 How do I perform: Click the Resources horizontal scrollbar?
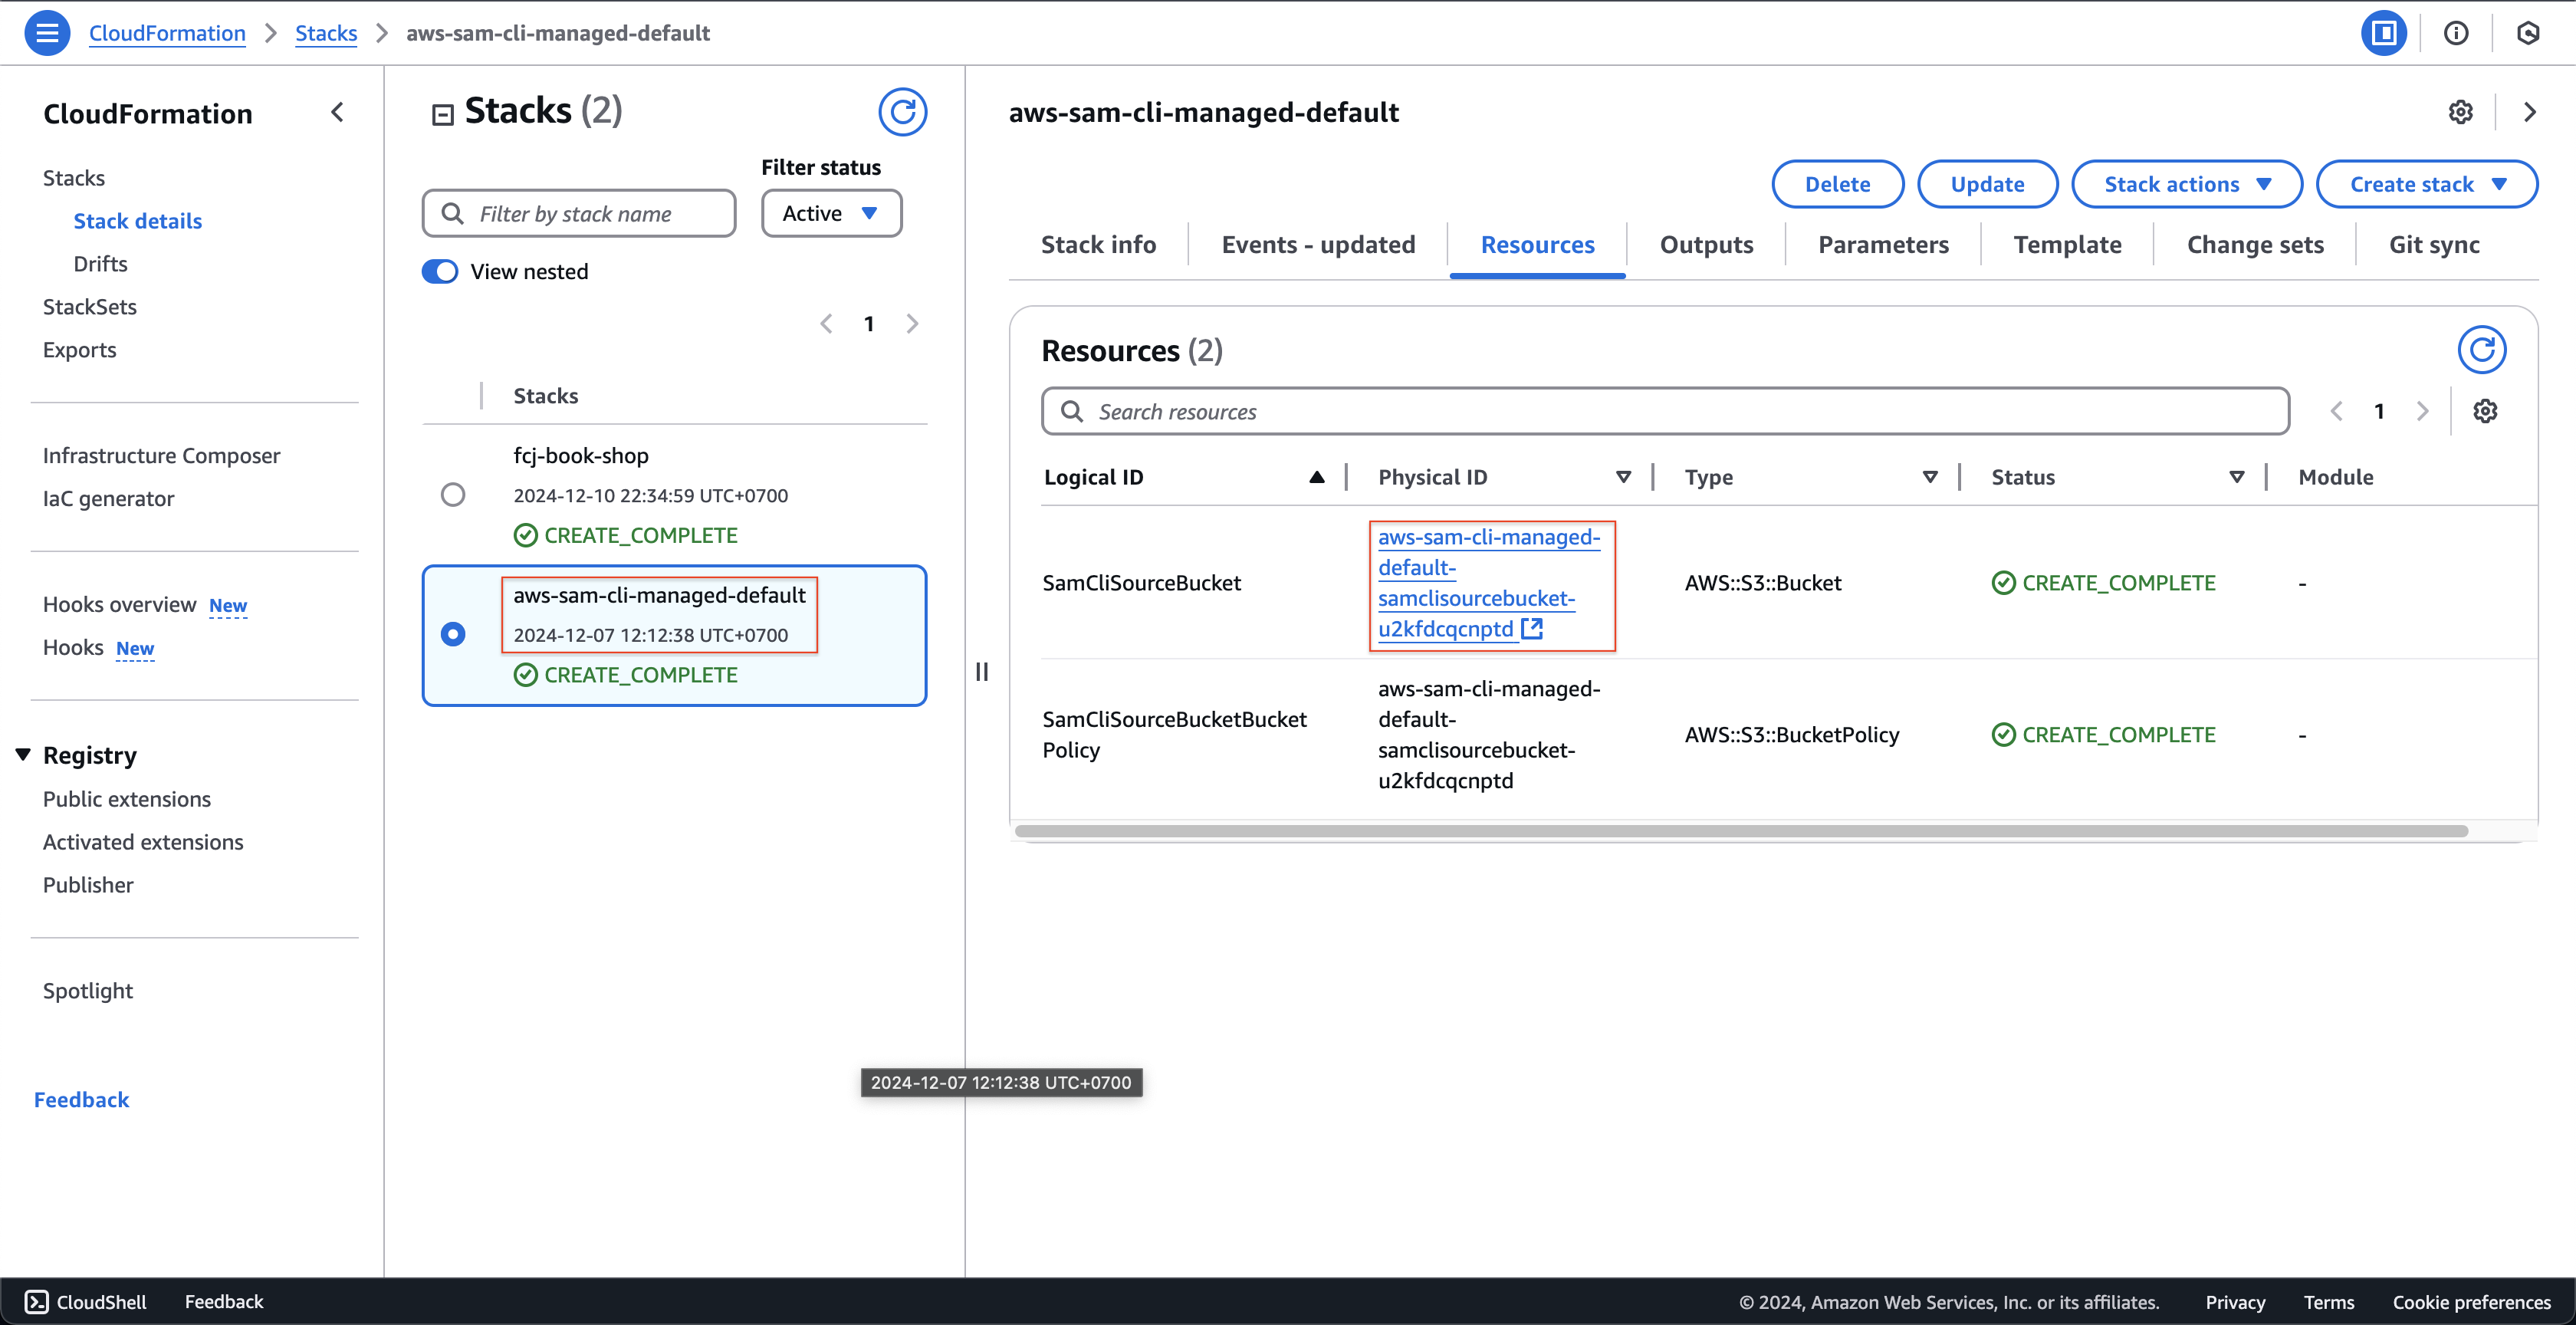click(x=1741, y=831)
